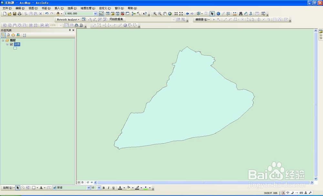Viewport: 323px width, 196px height.
Task: Open the ArcToolbox red toolbox icon
Action: coord(122,14)
